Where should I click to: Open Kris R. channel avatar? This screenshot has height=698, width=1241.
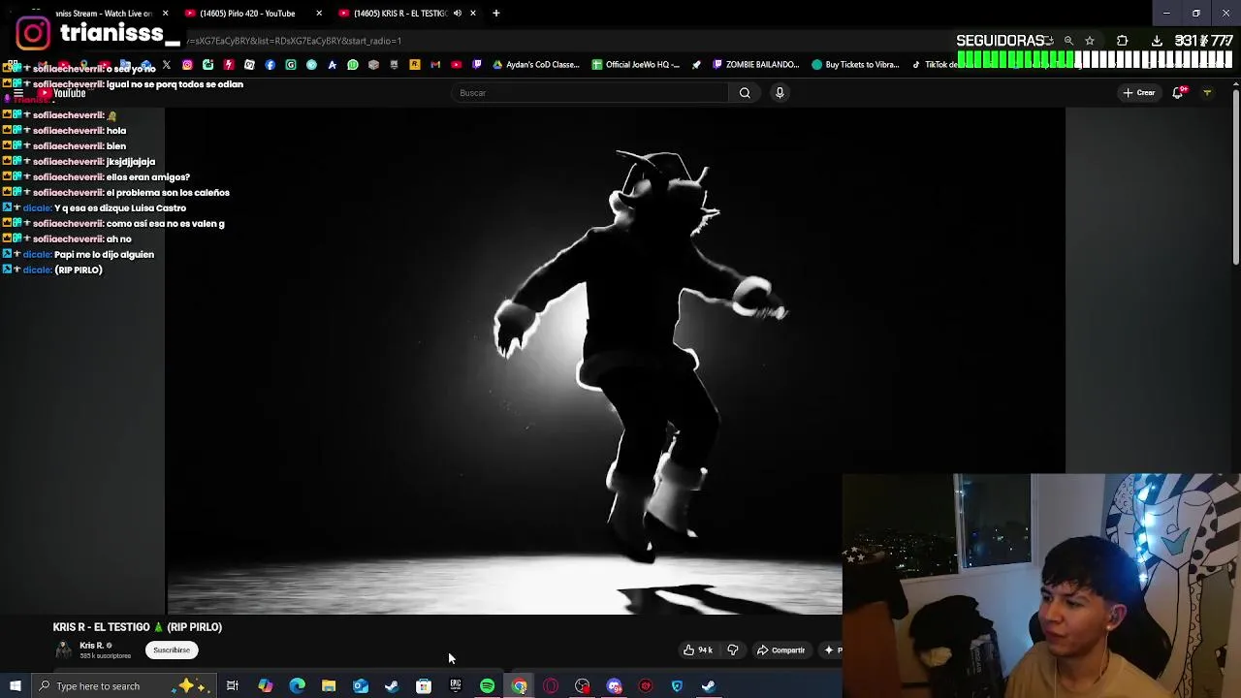pos(63,650)
